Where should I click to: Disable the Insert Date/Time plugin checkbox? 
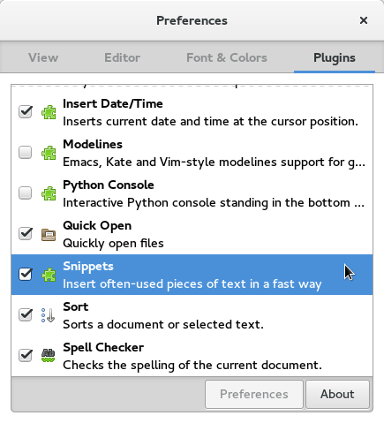[x=26, y=111]
